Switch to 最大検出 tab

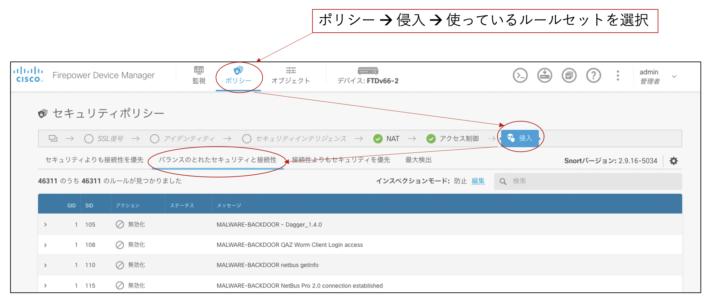click(418, 160)
